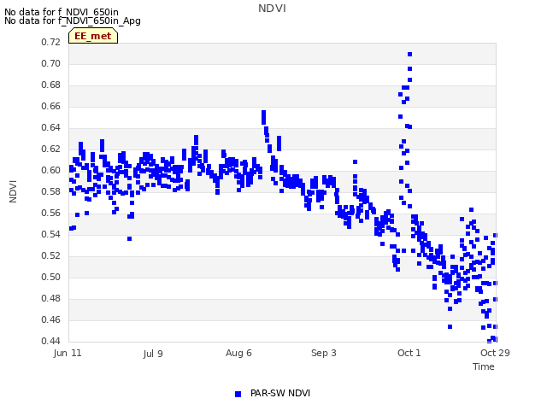Click the 0.62 y-axis tick label

[x=51, y=149]
